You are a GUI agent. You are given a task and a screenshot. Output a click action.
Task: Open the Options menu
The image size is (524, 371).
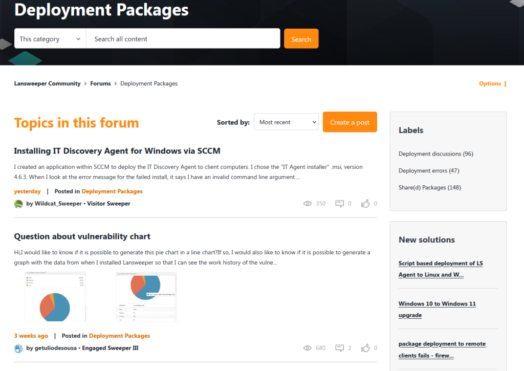[x=493, y=83]
